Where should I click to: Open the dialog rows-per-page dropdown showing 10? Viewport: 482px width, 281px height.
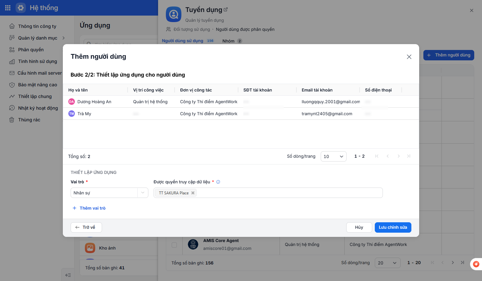tap(334, 156)
